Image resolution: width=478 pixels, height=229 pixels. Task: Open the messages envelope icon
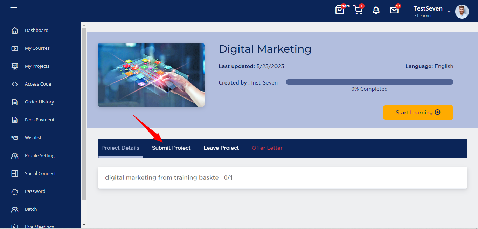(394, 10)
